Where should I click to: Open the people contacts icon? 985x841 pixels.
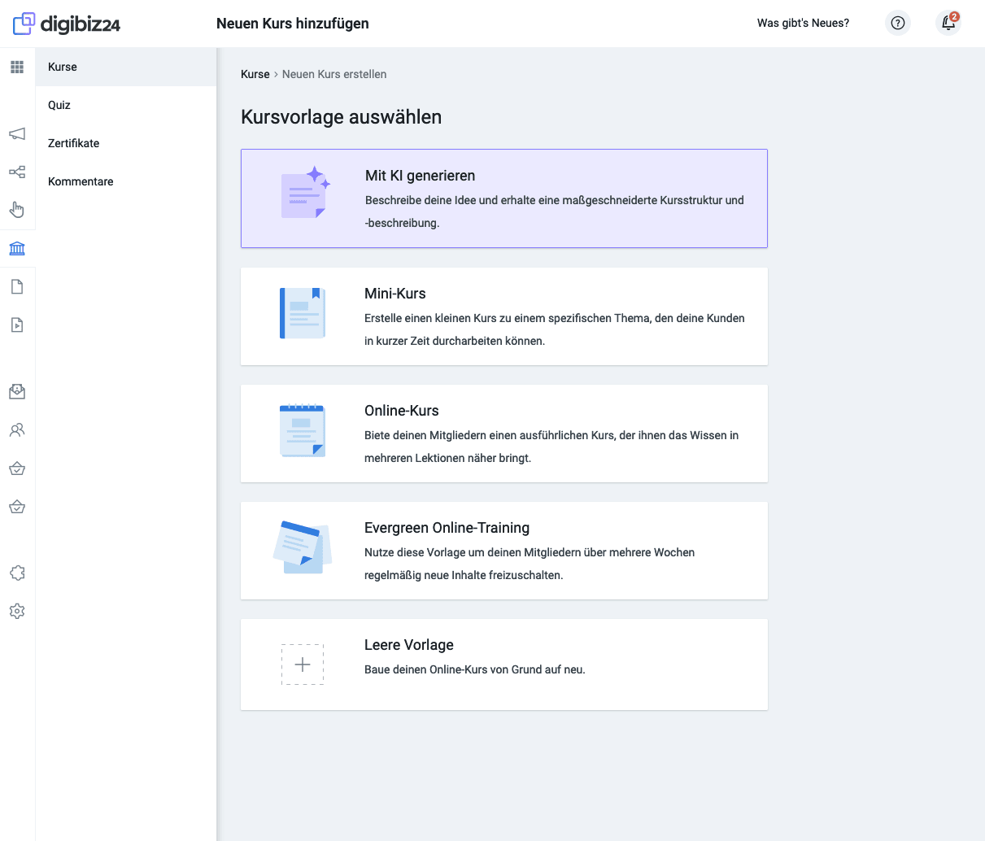point(17,429)
